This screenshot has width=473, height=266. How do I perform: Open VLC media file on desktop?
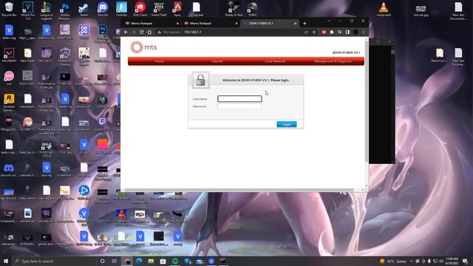(384, 10)
